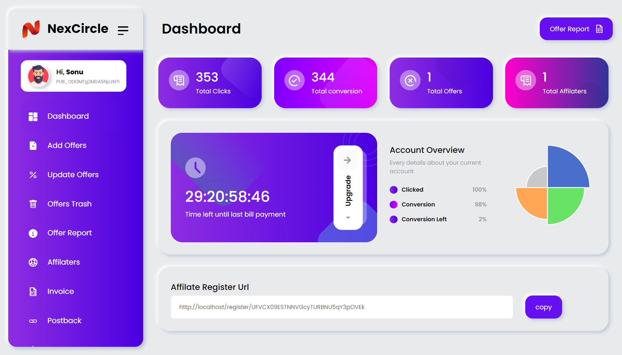
Task: Click the Dashboard grid icon in sidebar
Action: [33, 117]
